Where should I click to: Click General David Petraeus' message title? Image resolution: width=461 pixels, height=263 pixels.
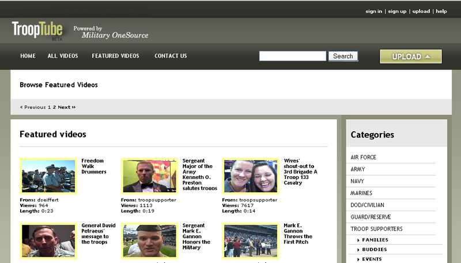(x=99, y=234)
